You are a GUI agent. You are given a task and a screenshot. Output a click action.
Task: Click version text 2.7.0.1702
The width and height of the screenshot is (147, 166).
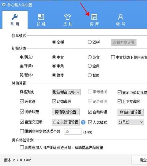click(22, 160)
